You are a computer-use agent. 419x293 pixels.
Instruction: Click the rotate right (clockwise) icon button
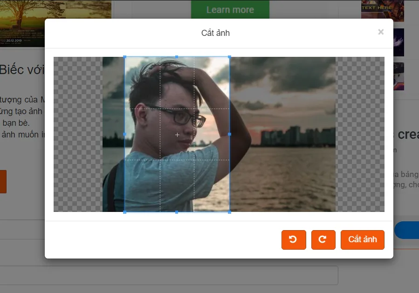coord(323,239)
